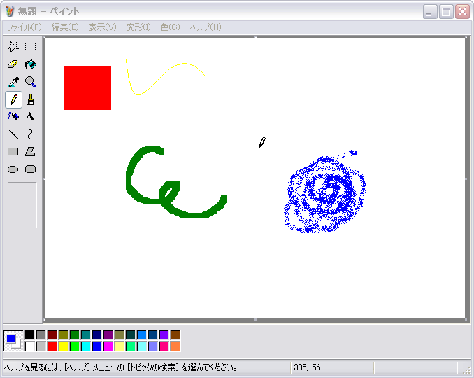Screen dimensions: 474x378
Task: Choose the pale cyan palette swatch
Action: [x=141, y=346]
